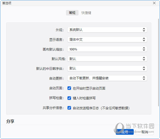Close the 首选项 dialog
160x139 pixels.
(x=154, y=3)
